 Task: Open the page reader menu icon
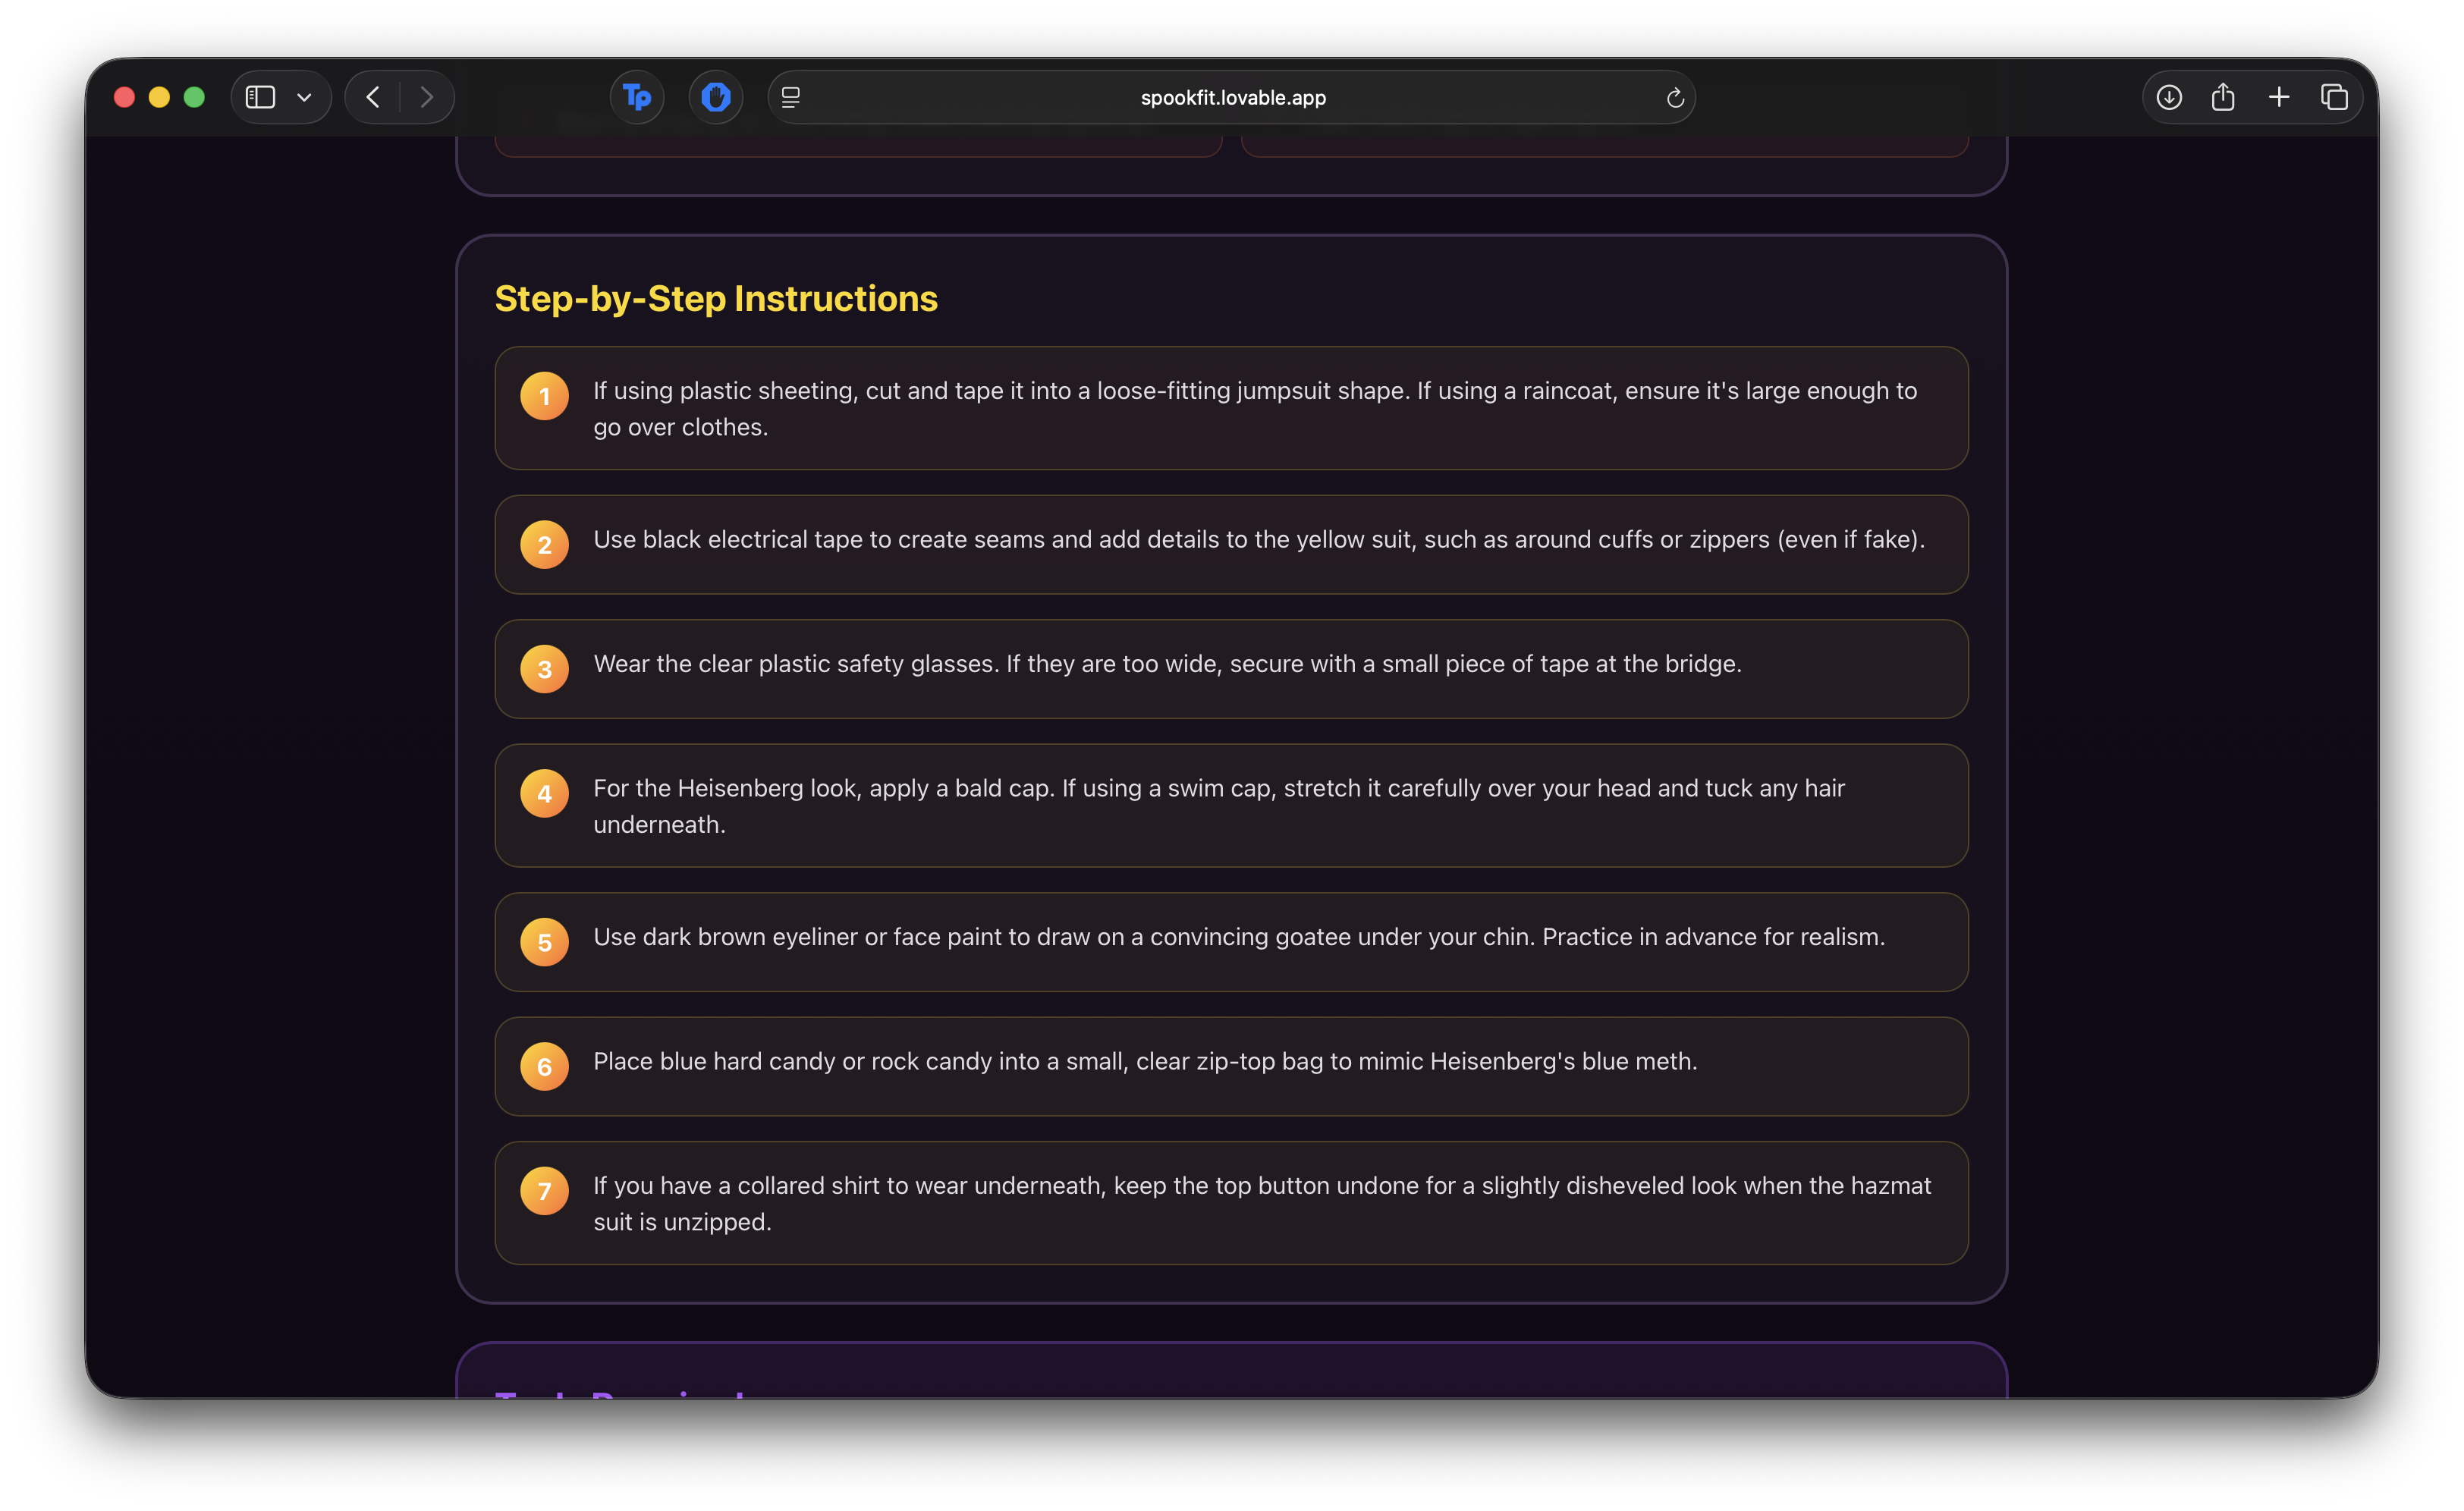click(x=791, y=97)
